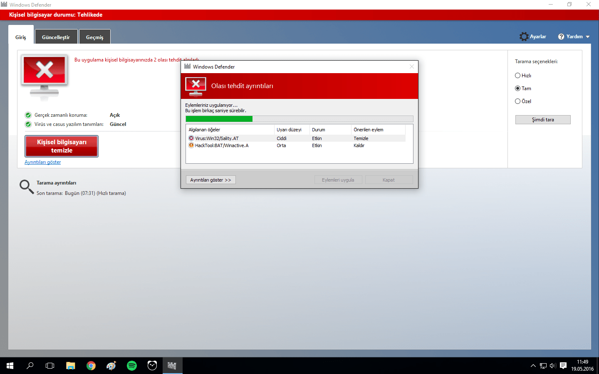The width and height of the screenshot is (599, 374).
Task: Open the Kaldır action dropdown for HackTool
Action: point(359,145)
